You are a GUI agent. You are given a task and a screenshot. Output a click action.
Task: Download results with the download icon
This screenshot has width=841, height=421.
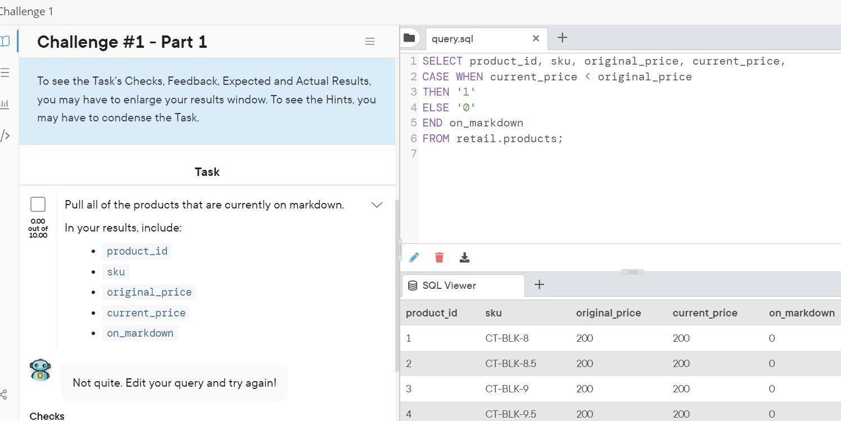464,257
